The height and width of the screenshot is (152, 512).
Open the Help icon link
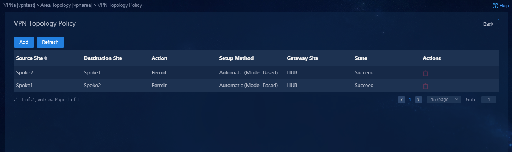500,6
